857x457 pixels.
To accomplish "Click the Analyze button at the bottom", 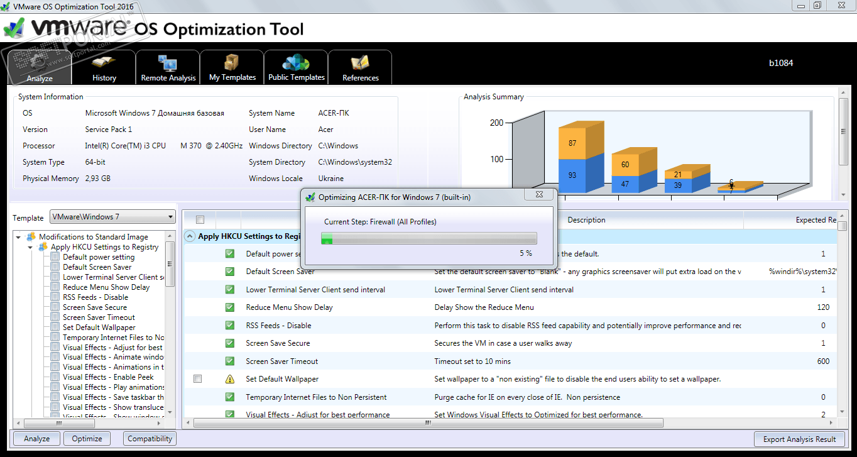I will pyautogui.click(x=36, y=439).
